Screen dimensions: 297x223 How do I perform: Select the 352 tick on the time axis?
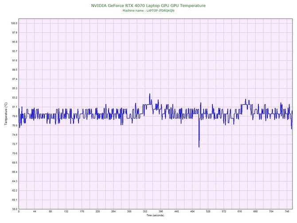pos(145,212)
